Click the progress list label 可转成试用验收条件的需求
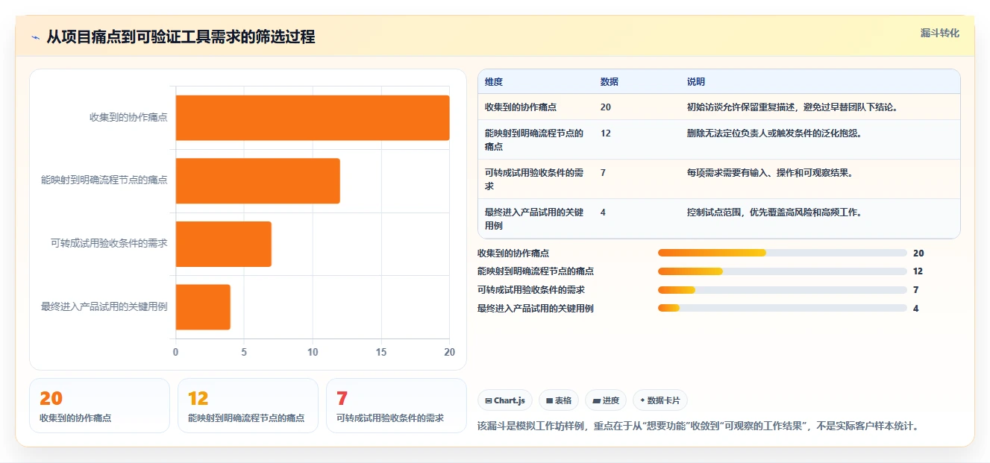Image resolution: width=990 pixels, height=463 pixels. (531, 290)
